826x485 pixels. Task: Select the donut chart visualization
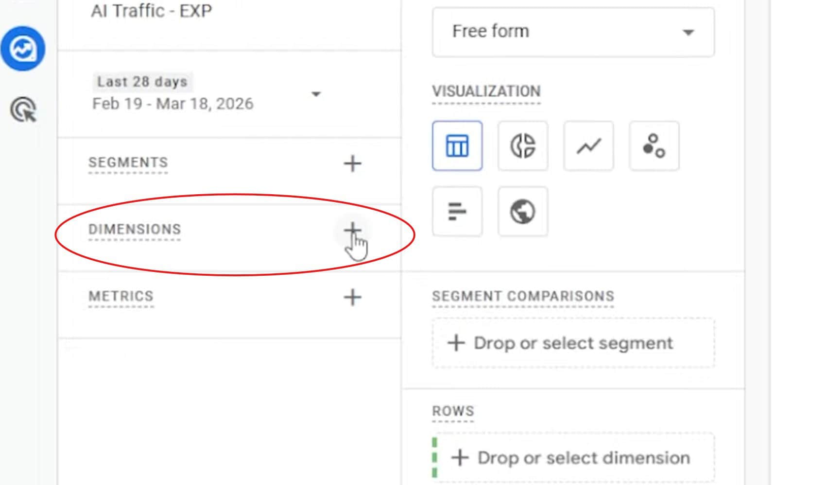pyautogui.click(x=522, y=146)
